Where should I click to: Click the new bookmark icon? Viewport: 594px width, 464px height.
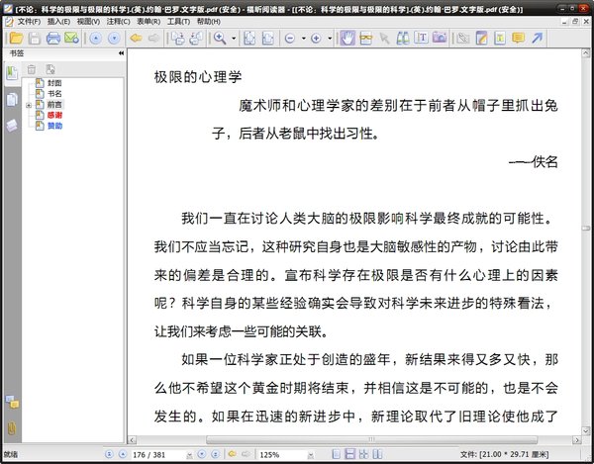pos(50,69)
